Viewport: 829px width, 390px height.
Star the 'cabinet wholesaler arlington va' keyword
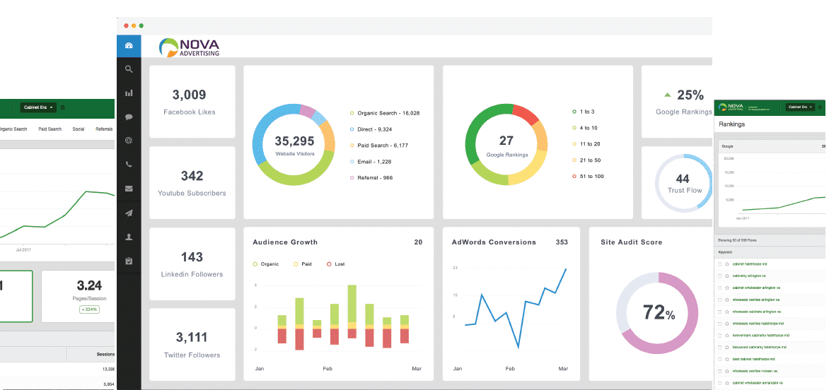tap(727, 288)
